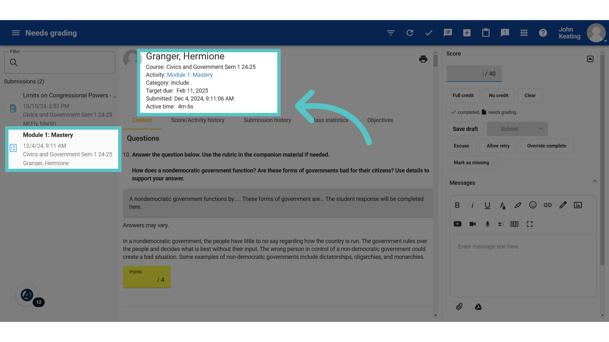
Task: Open the announcement alert bubble icon
Action: pos(505,33)
